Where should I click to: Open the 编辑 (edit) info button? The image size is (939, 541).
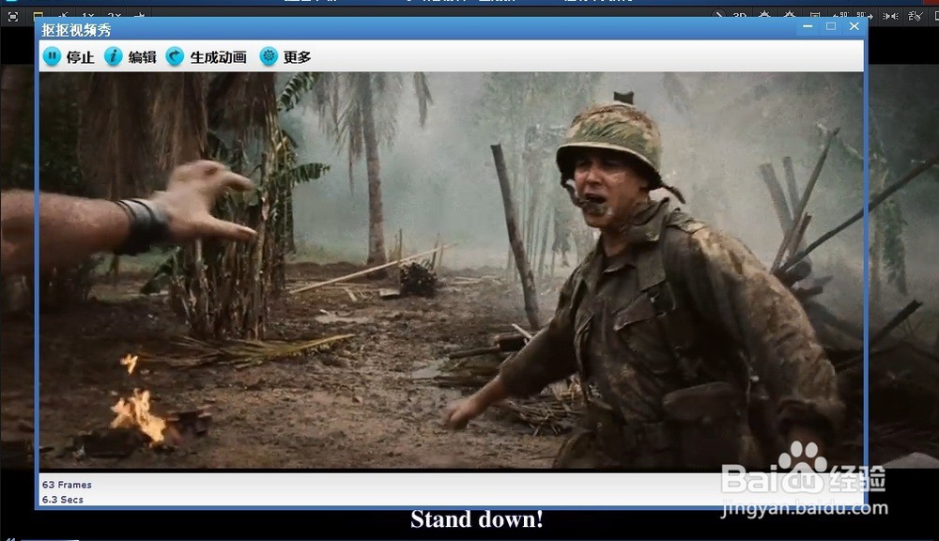coord(130,57)
